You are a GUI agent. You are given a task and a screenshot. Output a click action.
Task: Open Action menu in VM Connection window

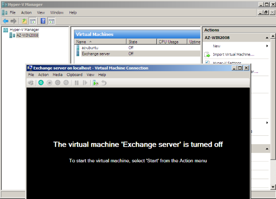tap(43, 75)
